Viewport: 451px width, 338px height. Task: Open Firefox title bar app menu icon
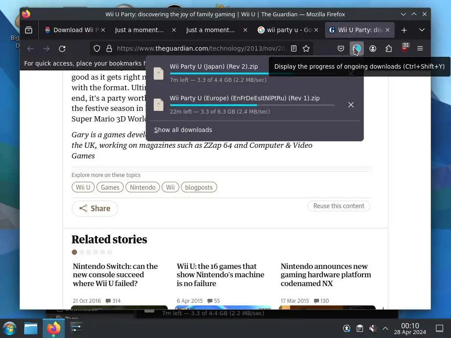click(26, 14)
